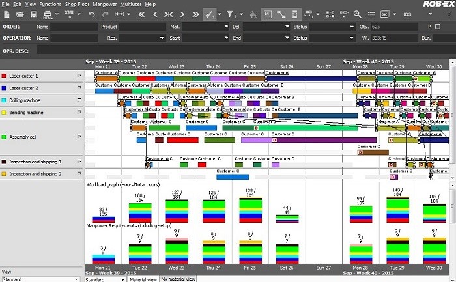The image size is (456, 282).
Task: Open the list view icon
Action: click(371, 14)
